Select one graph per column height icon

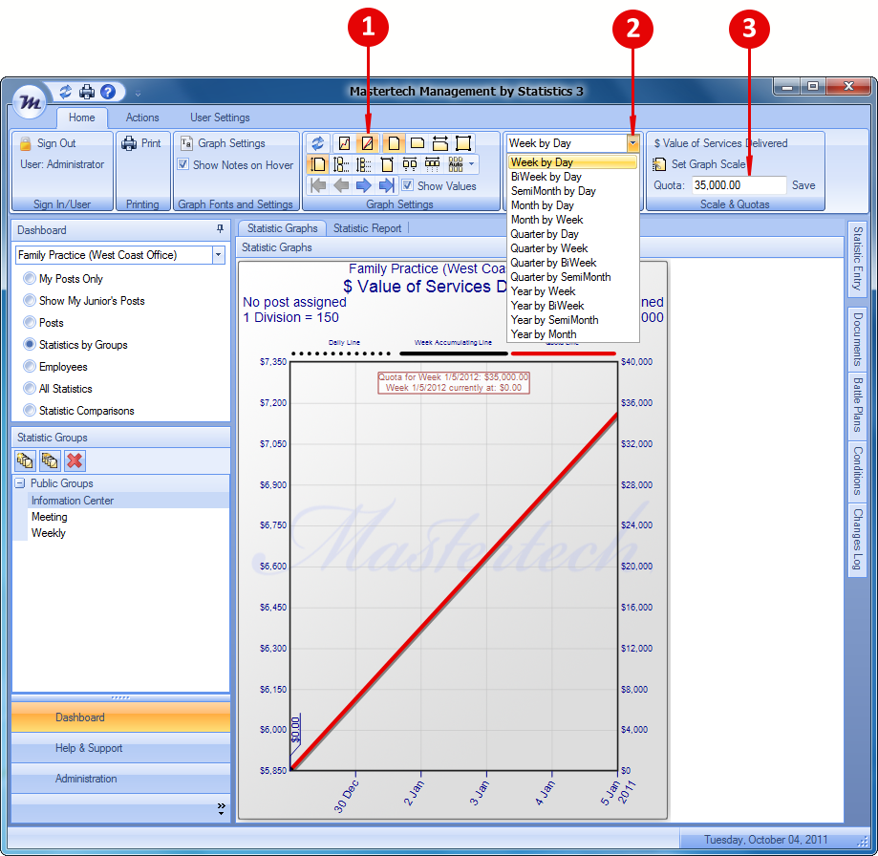(317, 164)
